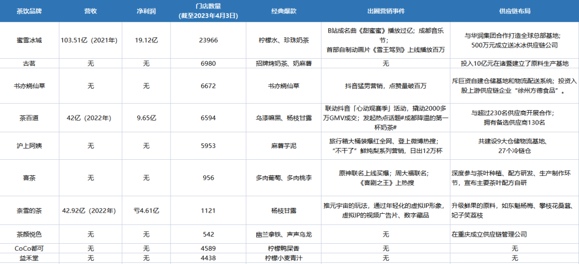The height and width of the screenshot is (264, 579).
Task: Select the 奈雪的茶 brand cell
Action: 29,211
